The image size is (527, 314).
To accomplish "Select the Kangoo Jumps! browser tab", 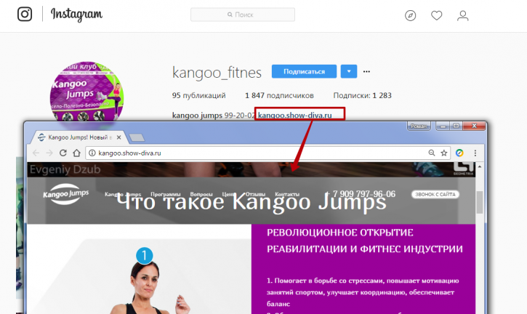I will pos(78,137).
